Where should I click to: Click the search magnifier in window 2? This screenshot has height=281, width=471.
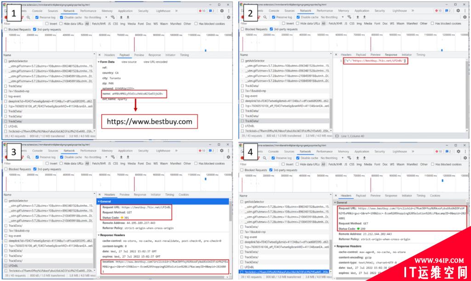265,17
